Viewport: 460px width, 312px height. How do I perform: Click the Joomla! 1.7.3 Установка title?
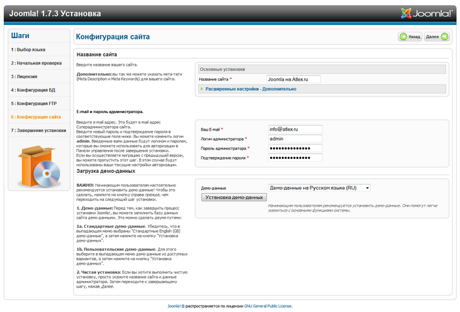click(x=55, y=14)
